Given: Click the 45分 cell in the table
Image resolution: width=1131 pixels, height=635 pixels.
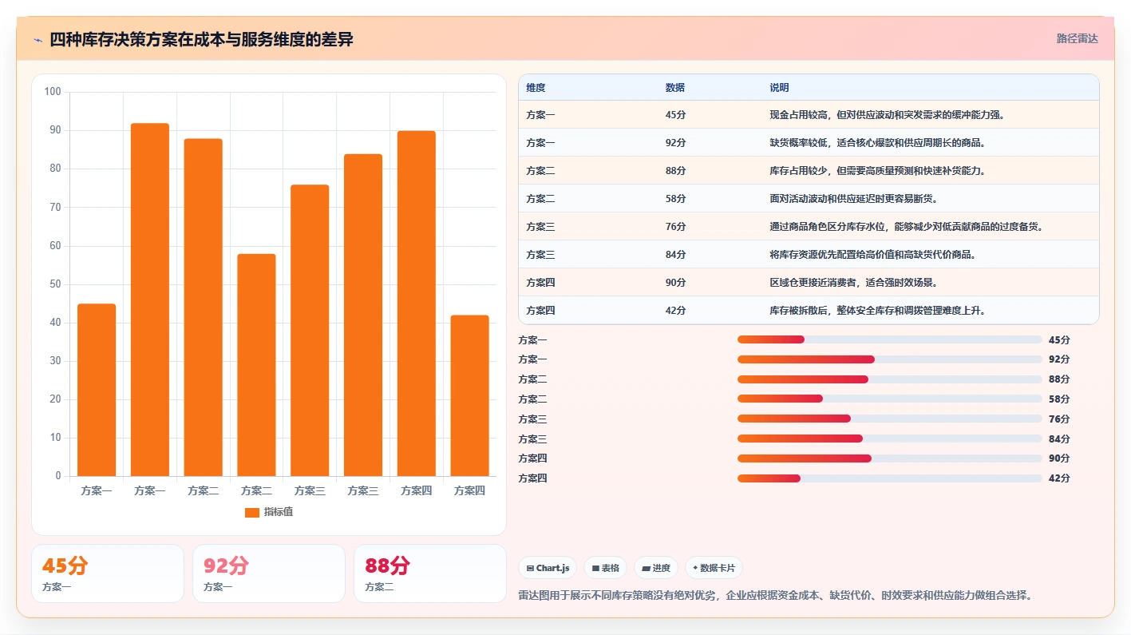Looking at the screenshot, I should 675,115.
